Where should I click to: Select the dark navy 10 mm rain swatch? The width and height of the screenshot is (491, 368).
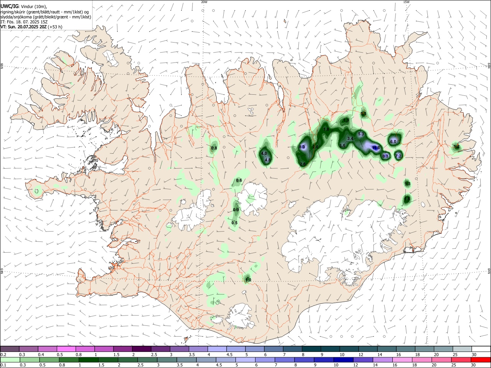[x=343, y=360]
